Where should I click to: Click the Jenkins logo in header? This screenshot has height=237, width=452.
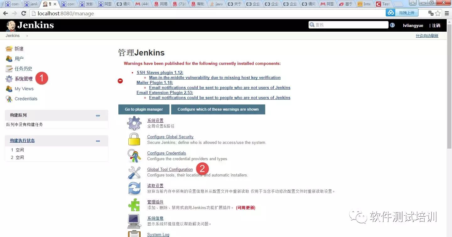pyautogui.click(x=30, y=25)
